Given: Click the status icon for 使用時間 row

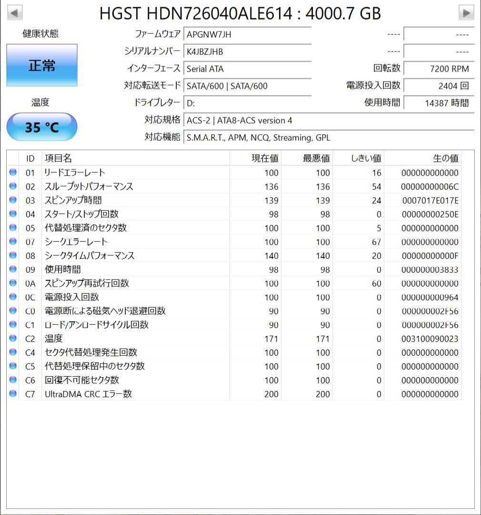Looking at the screenshot, I should pyautogui.click(x=13, y=269).
